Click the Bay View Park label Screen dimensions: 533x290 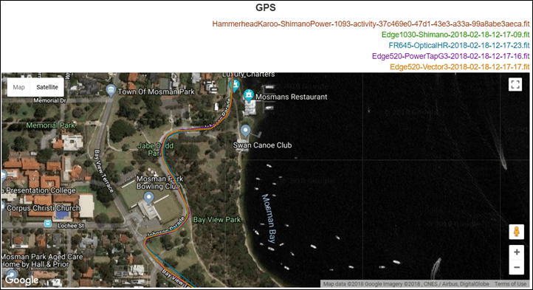pyautogui.click(x=217, y=220)
